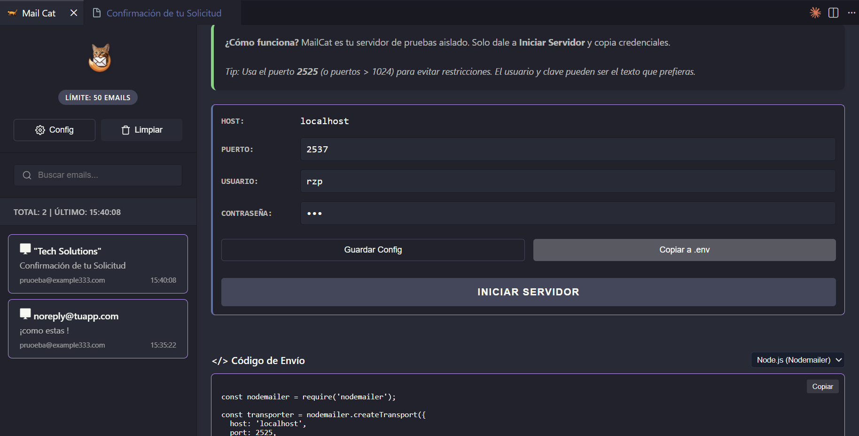
Task: Edit the USUARIO field showing rzp
Action: point(568,181)
